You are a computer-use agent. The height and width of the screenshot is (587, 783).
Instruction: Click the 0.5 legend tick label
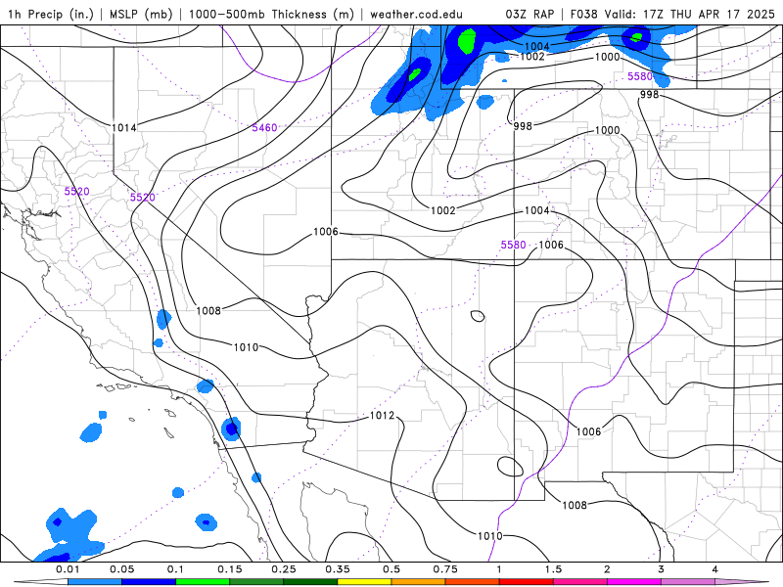pos(391,569)
